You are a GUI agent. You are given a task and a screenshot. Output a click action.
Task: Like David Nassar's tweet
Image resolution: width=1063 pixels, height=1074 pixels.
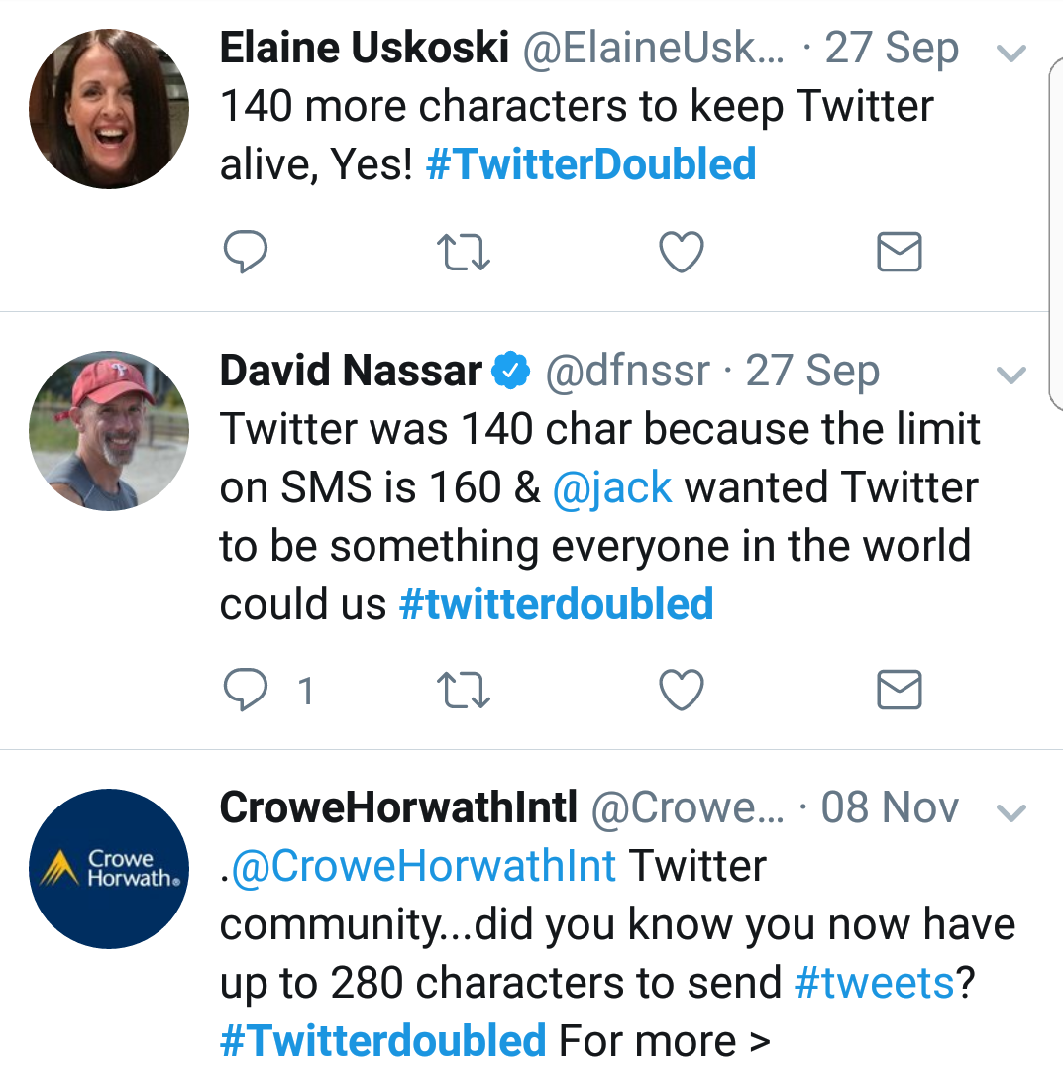682,691
